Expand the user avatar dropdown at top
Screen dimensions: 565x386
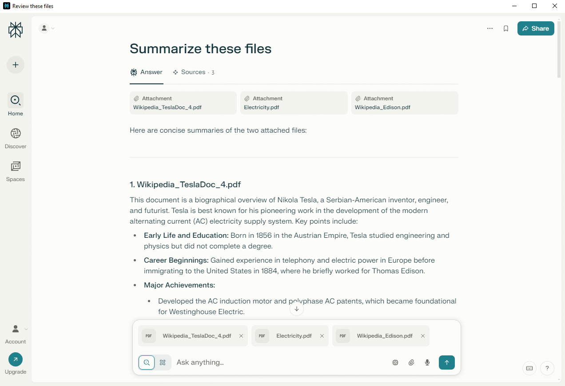pos(47,28)
